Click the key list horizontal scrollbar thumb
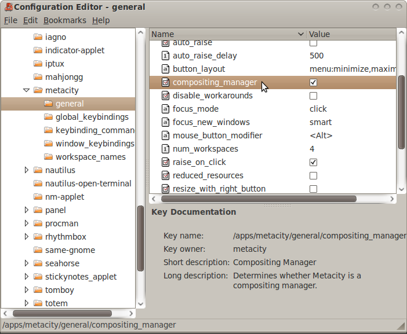 click(x=259, y=199)
